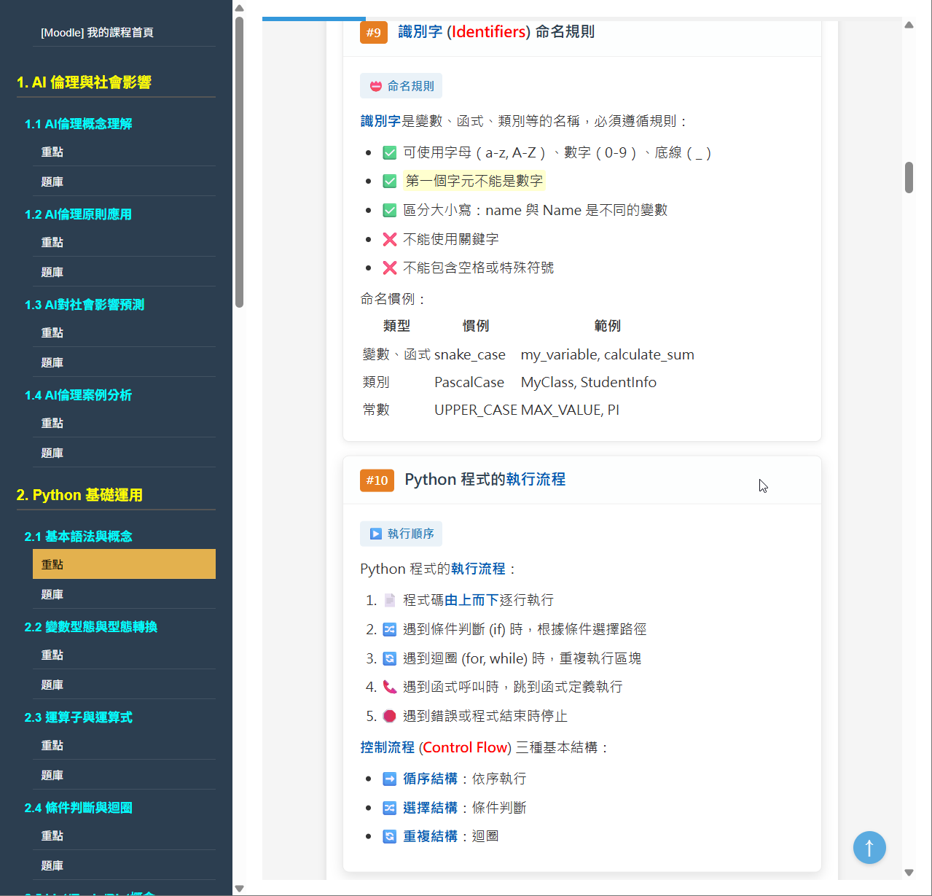The image size is (932, 896).
Task: Open section 1.4 AI倫理案例分析
Action: point(79,395)
